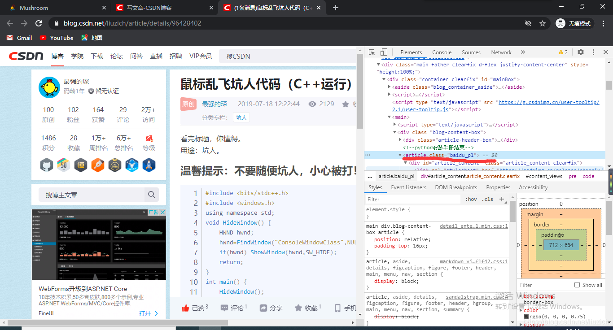The width and height of the screenshot is (613, 330).
Task: Click the site lock icon
Action: tap(56, 23)
